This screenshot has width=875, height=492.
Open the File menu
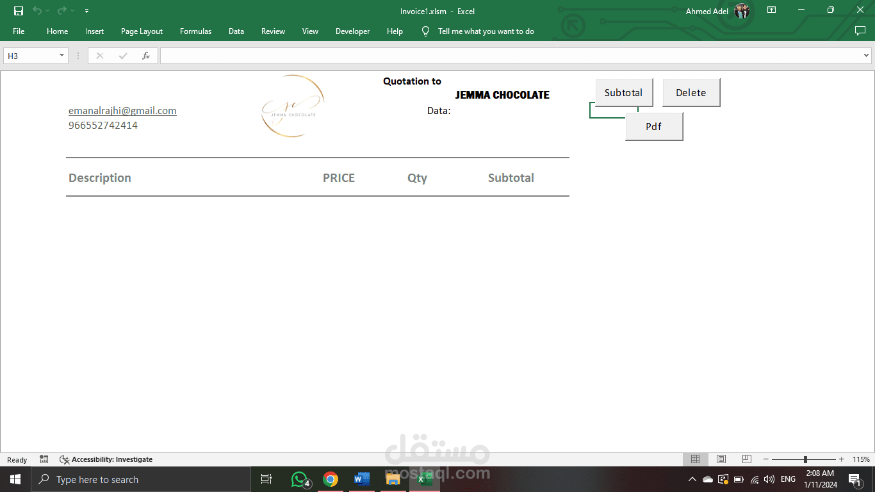click(19, 31)
